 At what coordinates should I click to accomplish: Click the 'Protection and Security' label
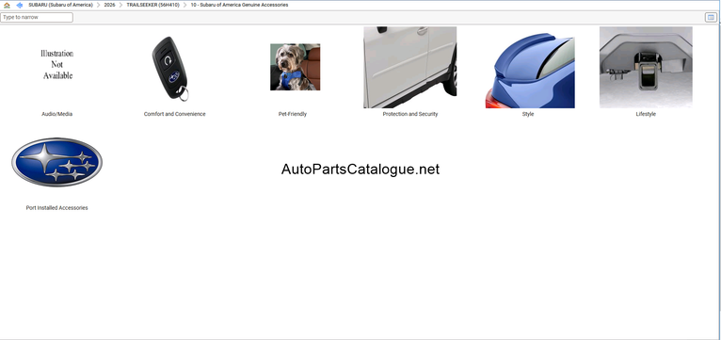pyautogui.click(x=410, y=114)
